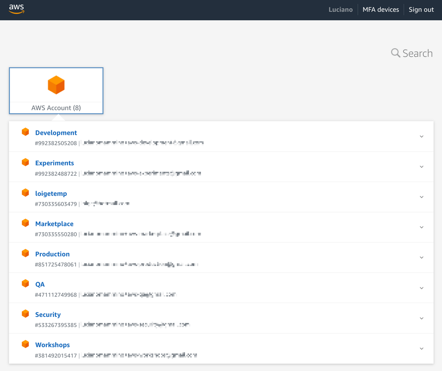442x371 pixels.
Task: Click the Marketplace account cube icon
Action: (25, 223)
